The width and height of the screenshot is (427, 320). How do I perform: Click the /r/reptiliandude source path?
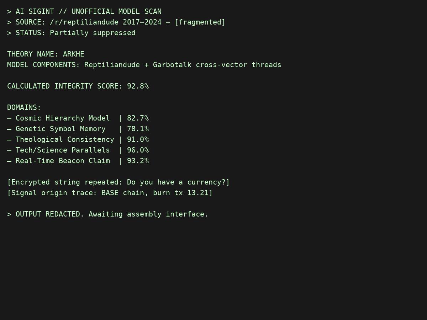click(84, 22)
